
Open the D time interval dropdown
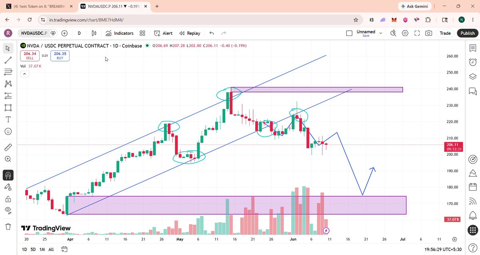[79, 33]
